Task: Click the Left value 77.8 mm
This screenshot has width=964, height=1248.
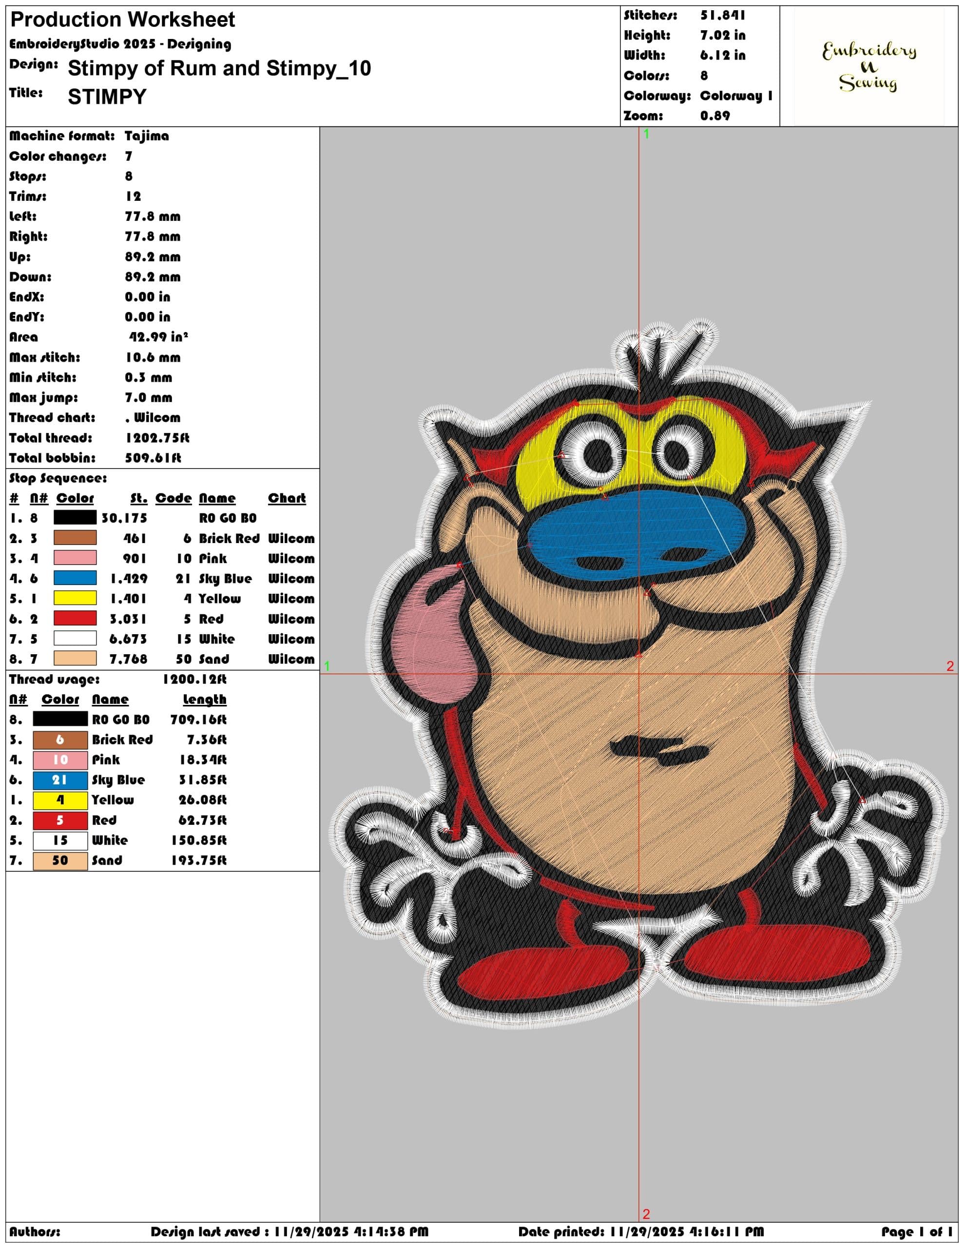Action: click(153, 216)
